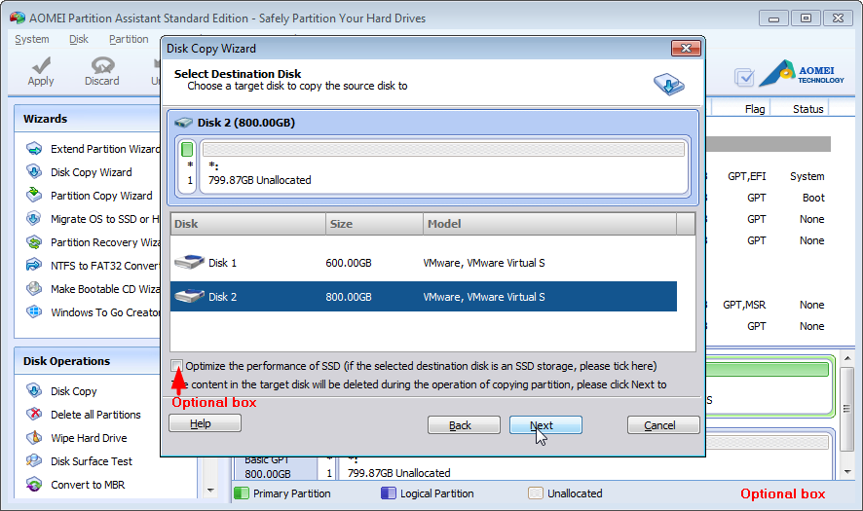Image resolution: width=863 pixels, height=511 pixels.
Task: Select the Disk 2 800.00GB row
Action: click(x=424, y=297)
